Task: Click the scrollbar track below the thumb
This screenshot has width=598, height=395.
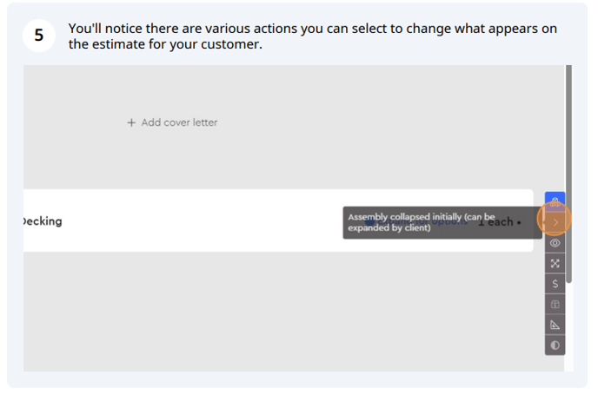Action: 568,326
